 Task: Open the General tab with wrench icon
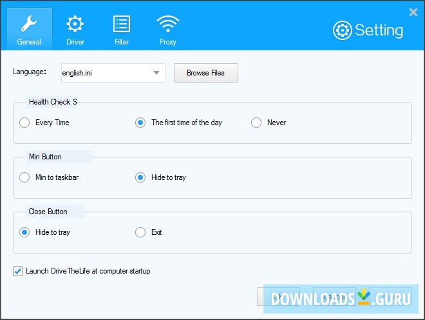(29, 29)
